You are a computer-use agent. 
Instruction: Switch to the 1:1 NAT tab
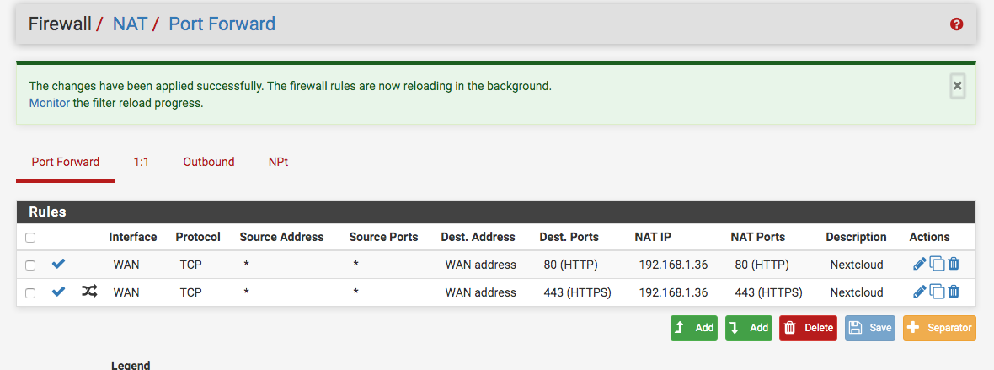141,162
